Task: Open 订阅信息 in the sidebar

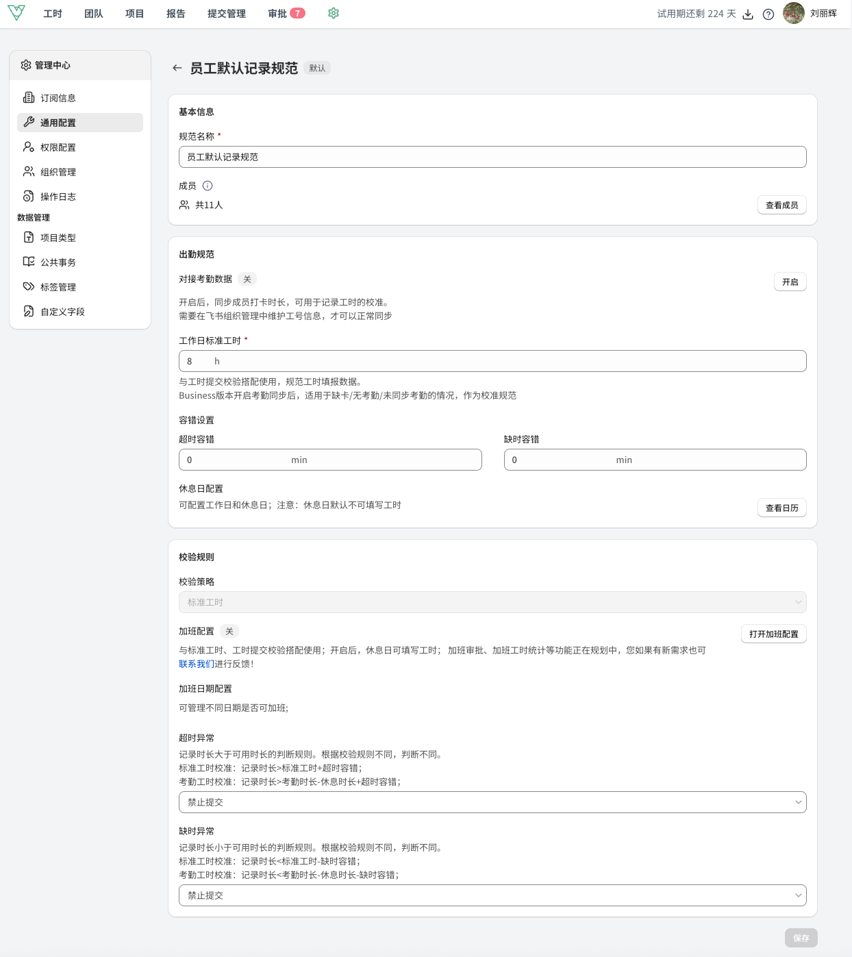Action: 58,98
